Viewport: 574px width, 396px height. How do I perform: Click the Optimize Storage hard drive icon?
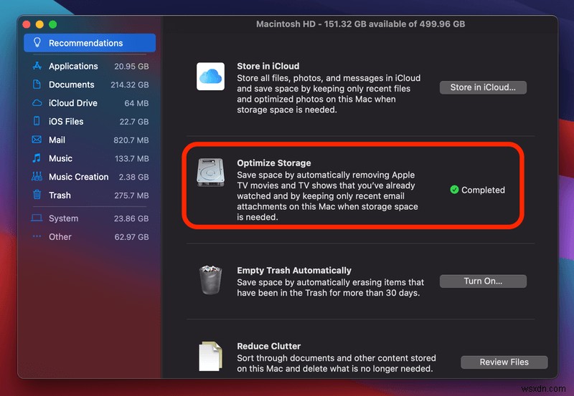(x=210, y=173)
